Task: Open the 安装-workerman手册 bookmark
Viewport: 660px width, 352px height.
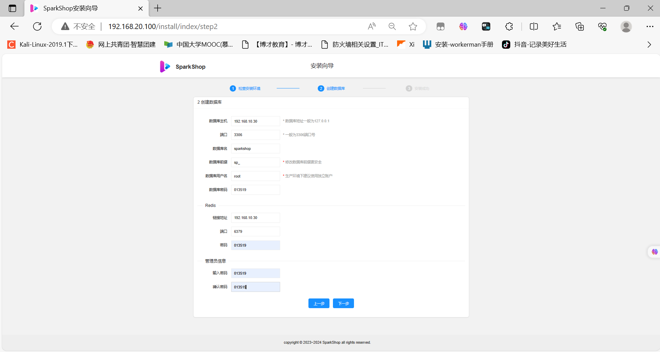Action: click(458, 45)
